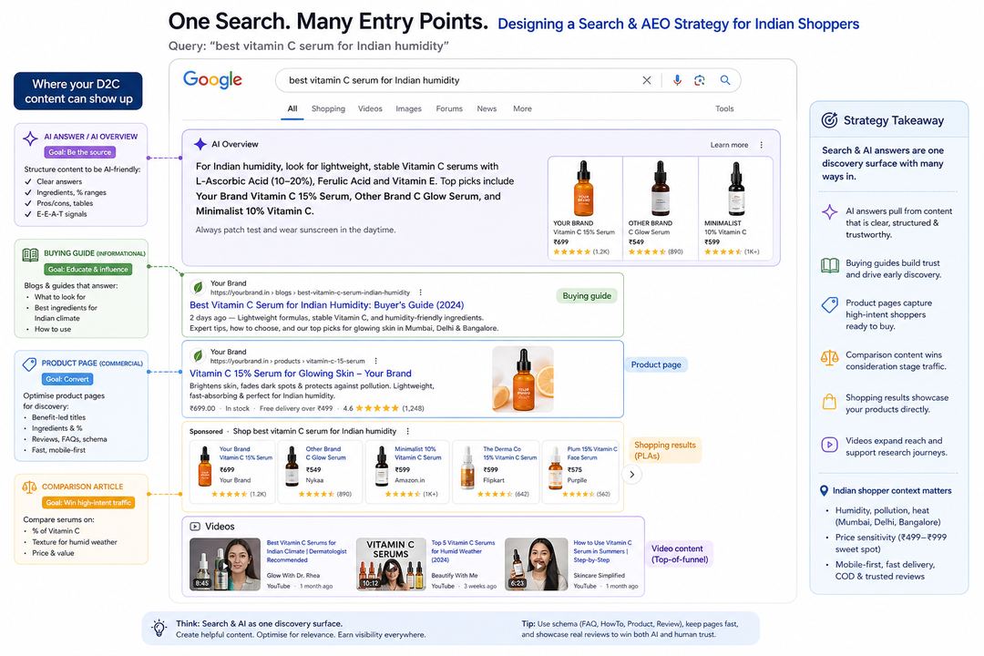Click the leaf favicon of the buying guide result
The image size is (984, 656).
tap(198, 288)
